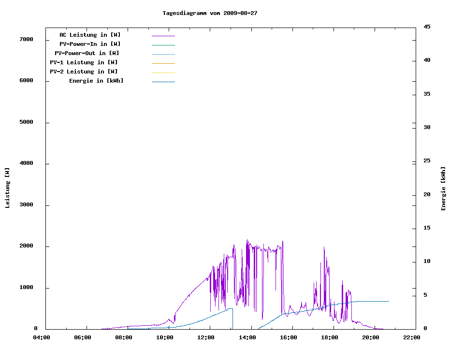Image resolution: width=464 pixels, height=348 pixels.
Task: Click the 22:00 time axis label
Action: 412,337
